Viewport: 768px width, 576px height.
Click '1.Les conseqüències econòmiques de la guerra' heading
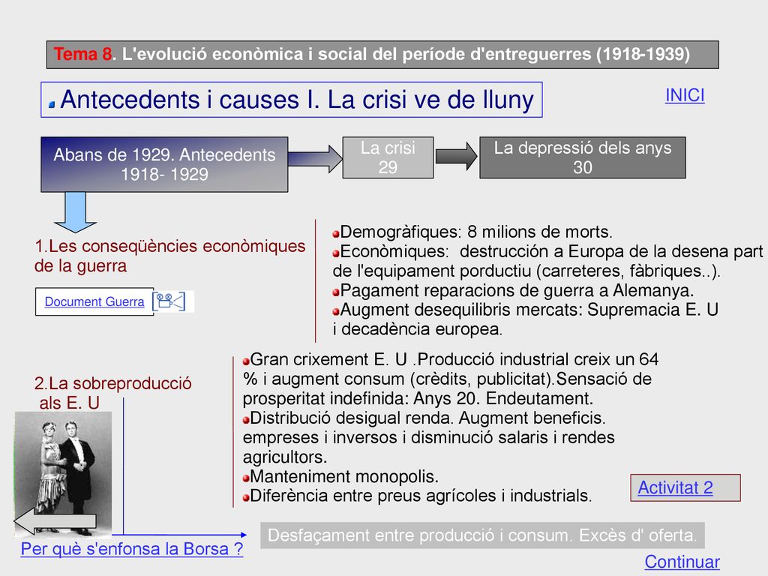(170, 256)
